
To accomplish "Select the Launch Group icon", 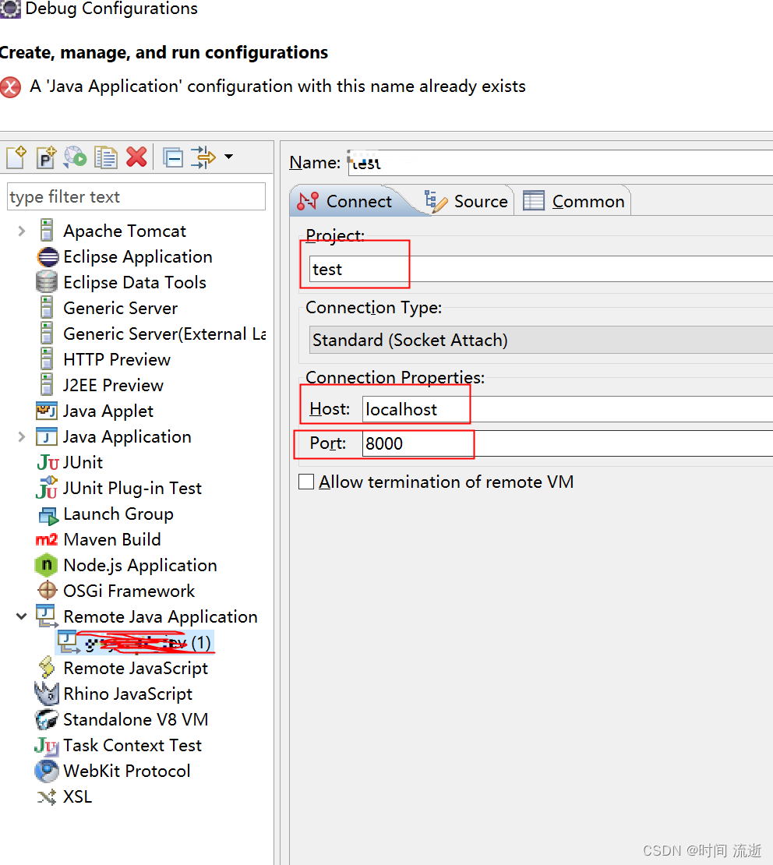I will click(48, 515).
